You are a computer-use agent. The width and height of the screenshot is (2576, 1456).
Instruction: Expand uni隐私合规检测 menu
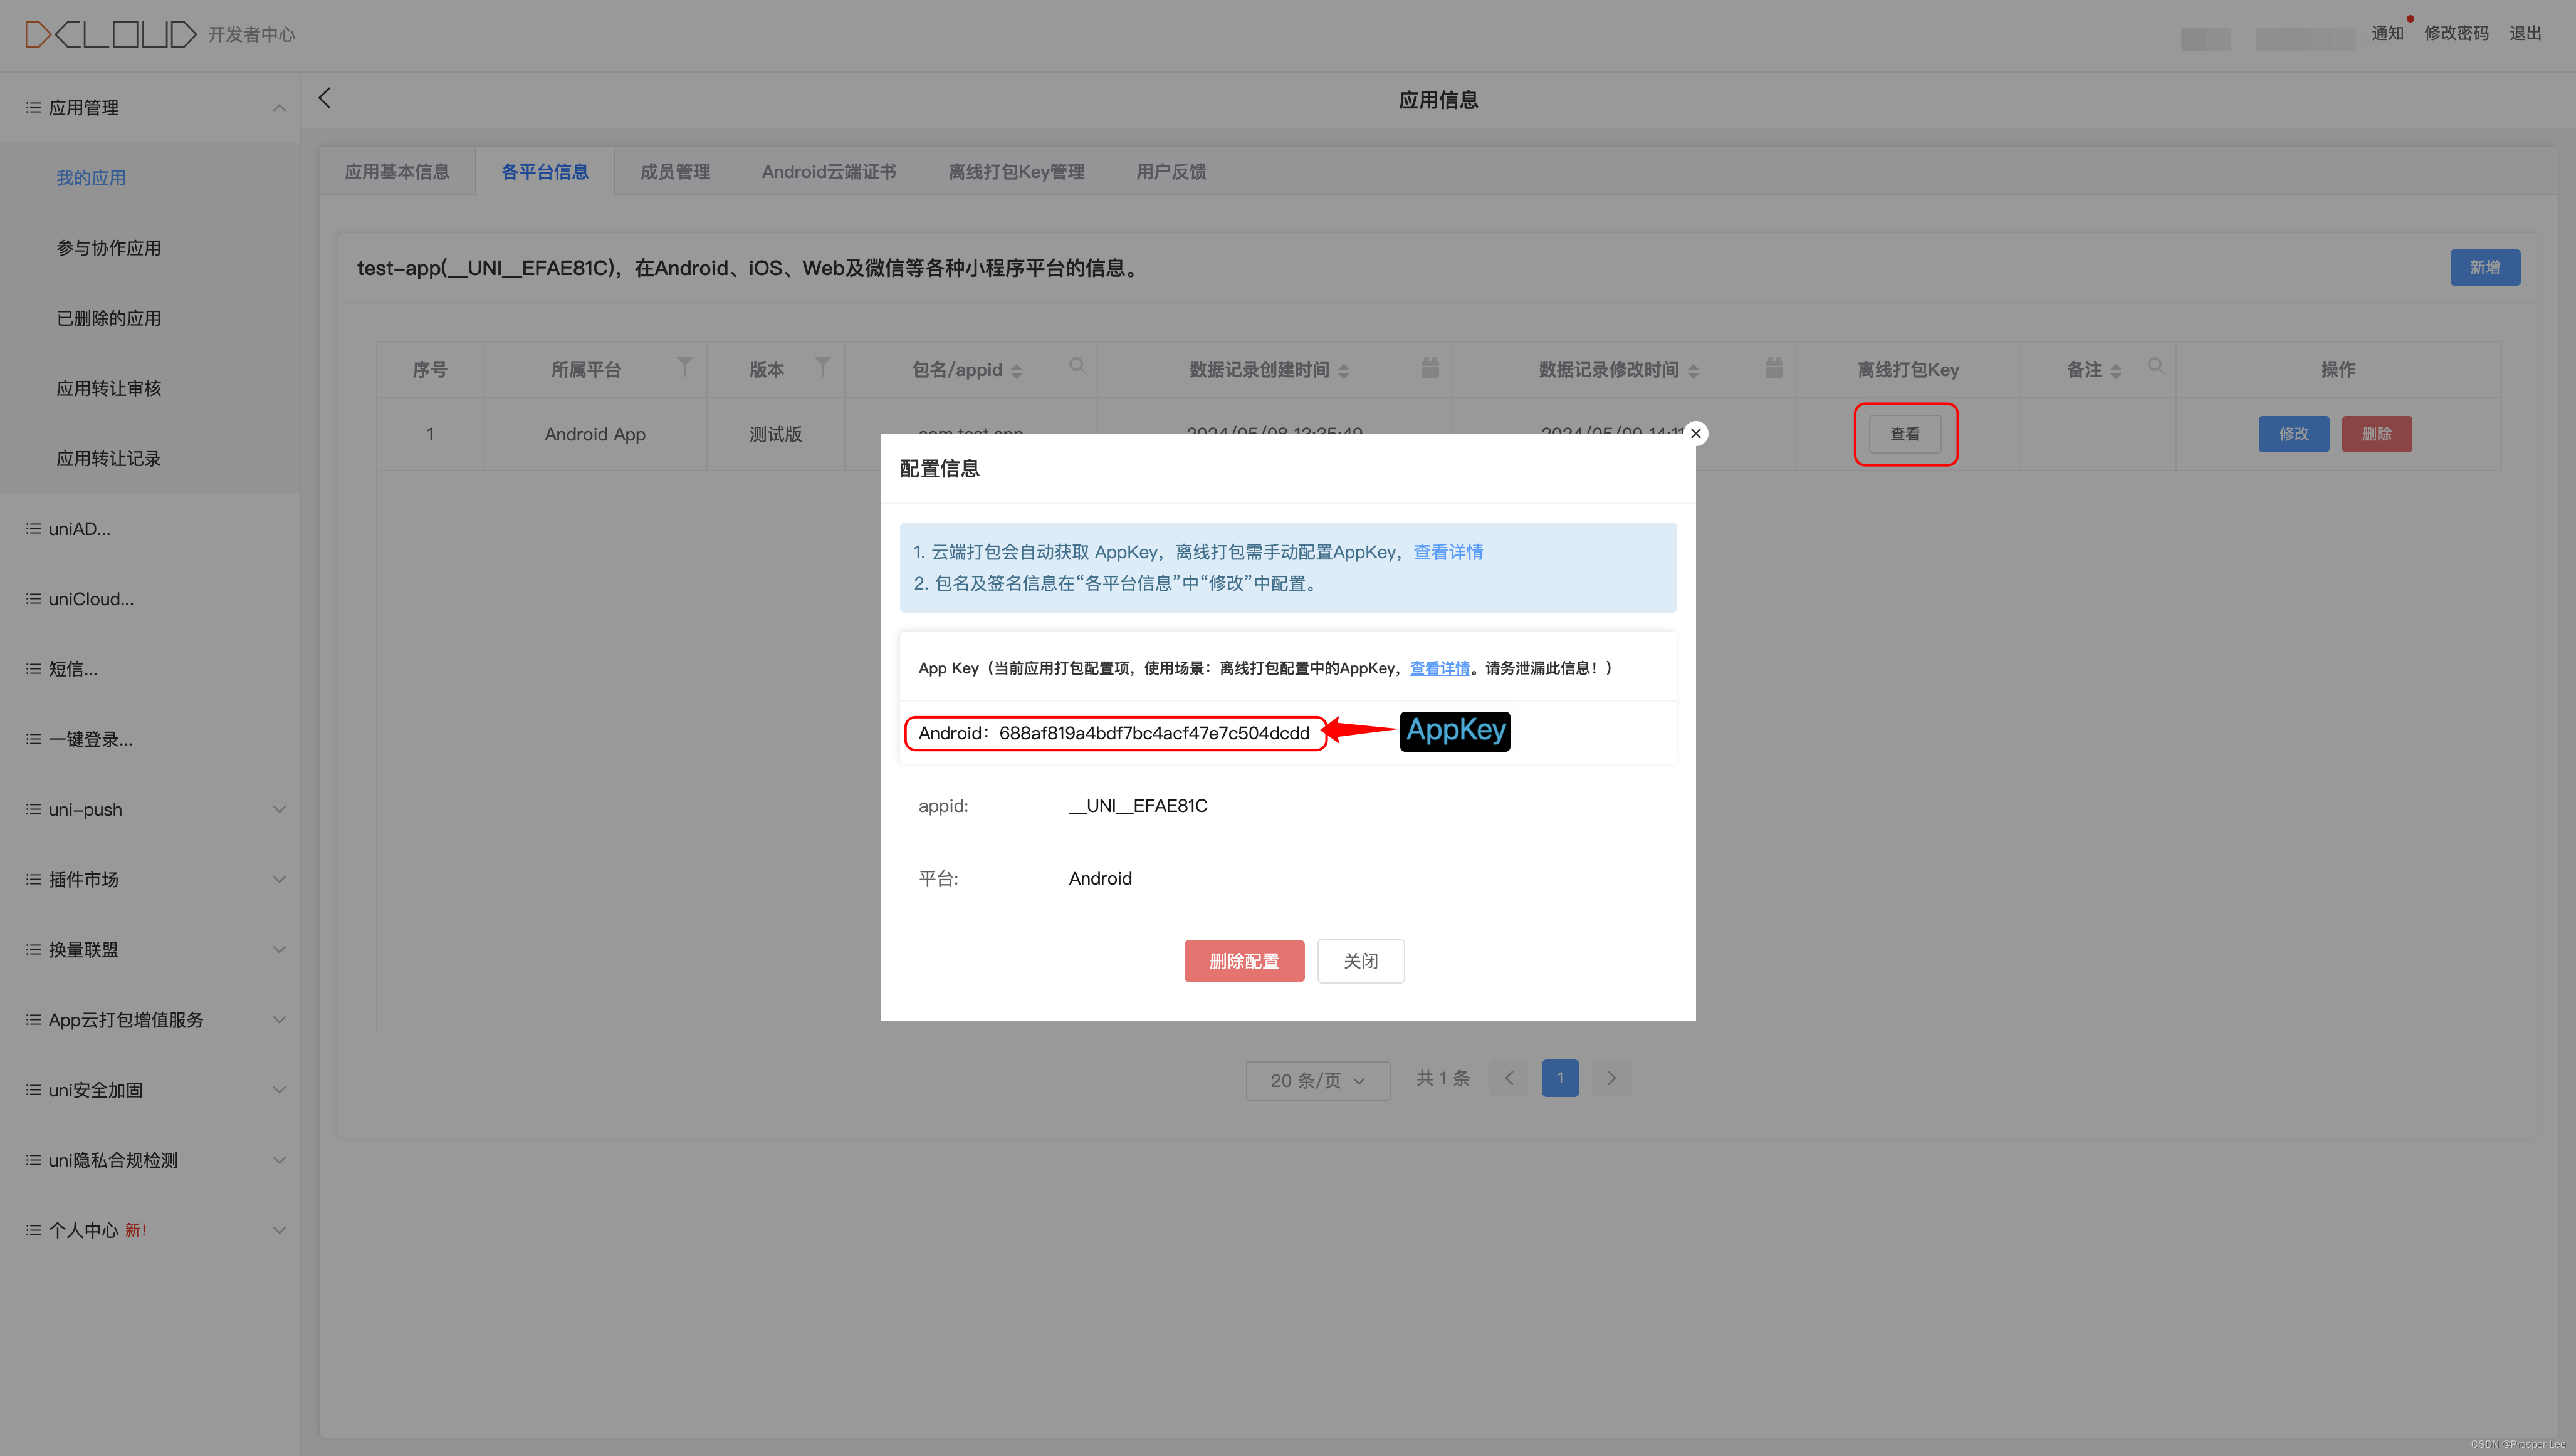279,1160
